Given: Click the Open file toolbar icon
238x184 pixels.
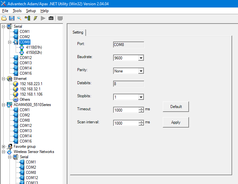Looking at the screenshot, I should (4, 18).
